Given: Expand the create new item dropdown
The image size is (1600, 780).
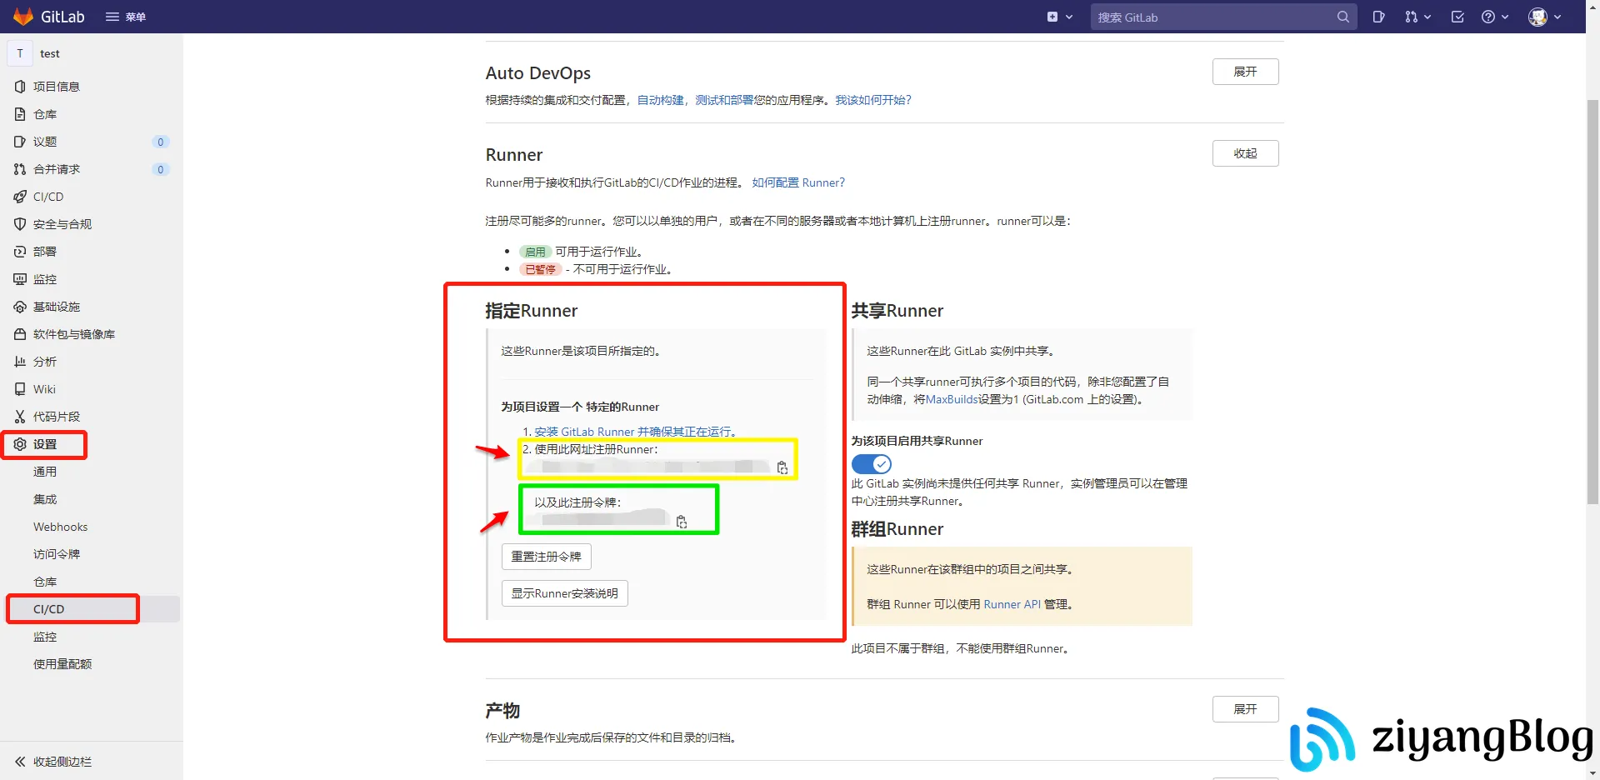Looking at the screenshot, I should 1060,17.
